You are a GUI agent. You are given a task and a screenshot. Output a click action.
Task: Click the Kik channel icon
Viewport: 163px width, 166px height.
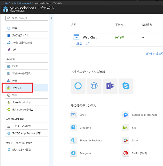point(126,128)
